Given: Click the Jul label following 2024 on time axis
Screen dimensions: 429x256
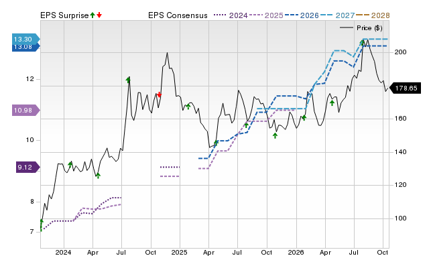Looking at the screenshot, I should (x=121, y=252).
